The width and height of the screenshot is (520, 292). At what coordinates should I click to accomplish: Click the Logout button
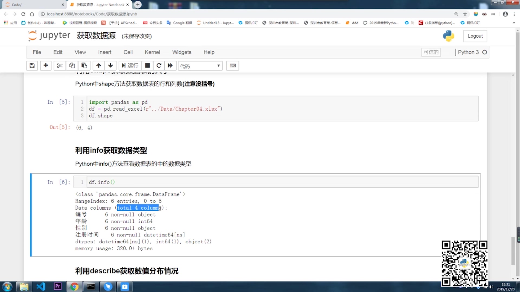475,36
